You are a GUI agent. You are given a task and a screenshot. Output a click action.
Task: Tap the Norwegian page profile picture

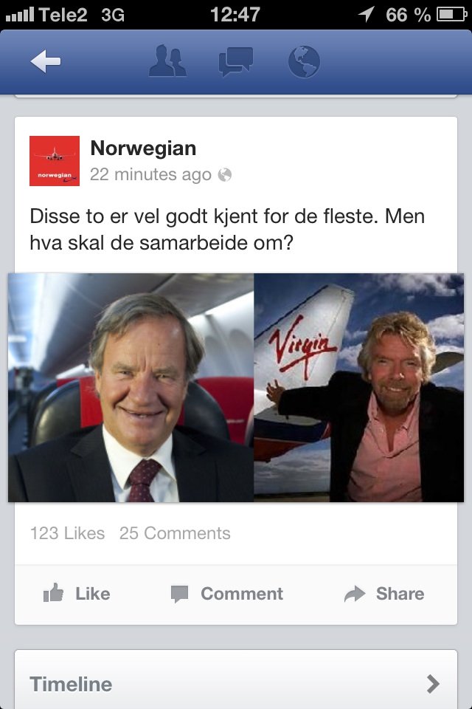click(x=55, y=161)
